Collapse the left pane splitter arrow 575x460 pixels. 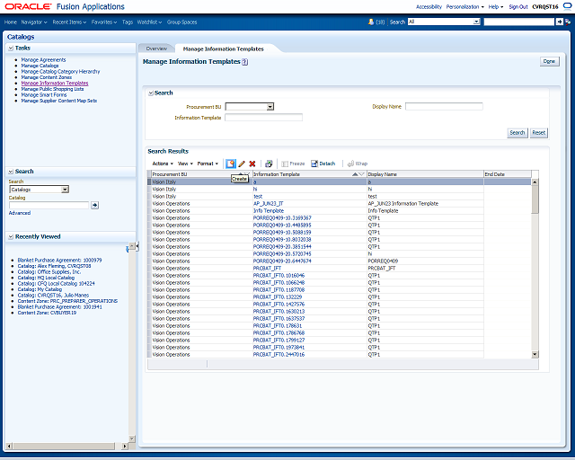point(137,246)
